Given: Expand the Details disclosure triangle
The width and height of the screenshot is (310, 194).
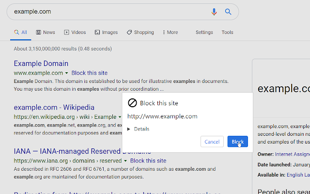Looking at the screenshot, I should pos(129,129).
